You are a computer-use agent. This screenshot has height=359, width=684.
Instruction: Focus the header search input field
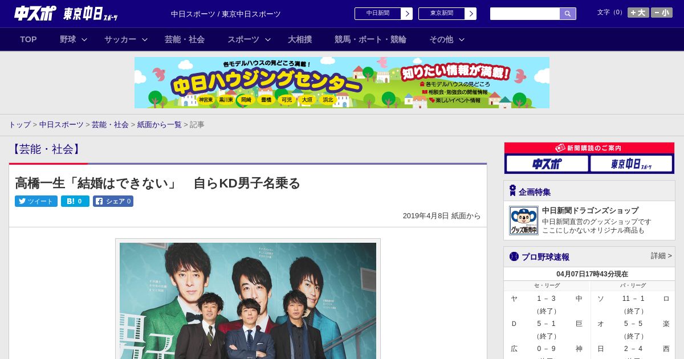pyautogui.click(x=525, y=14)
